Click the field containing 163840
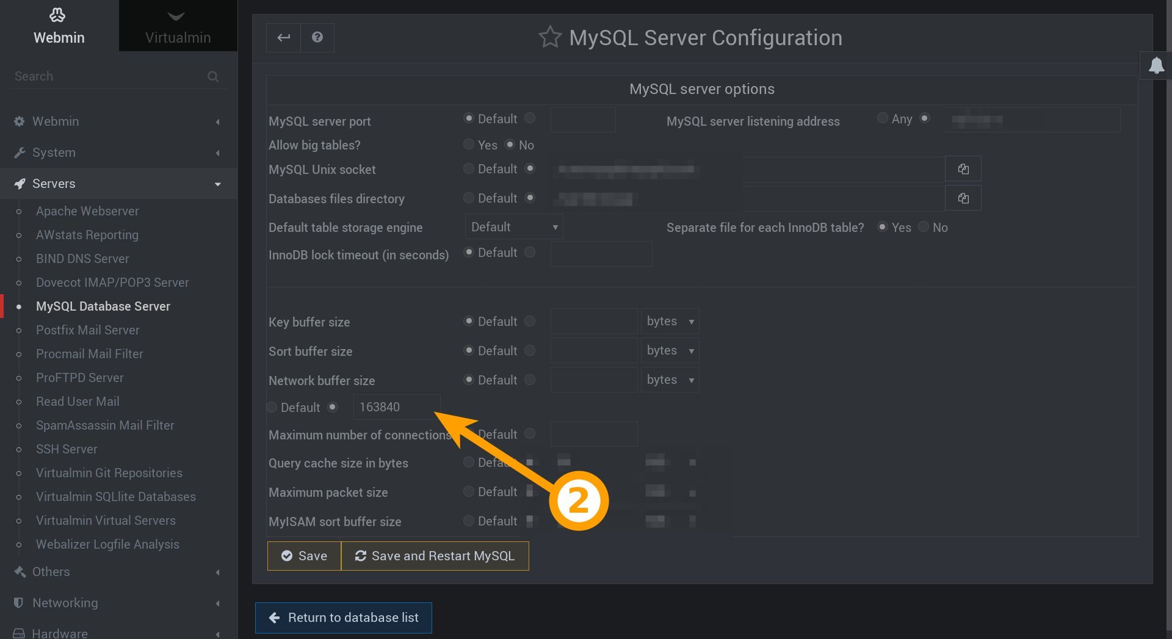Screen dimensions: 1172x639 tap(397, 407)
